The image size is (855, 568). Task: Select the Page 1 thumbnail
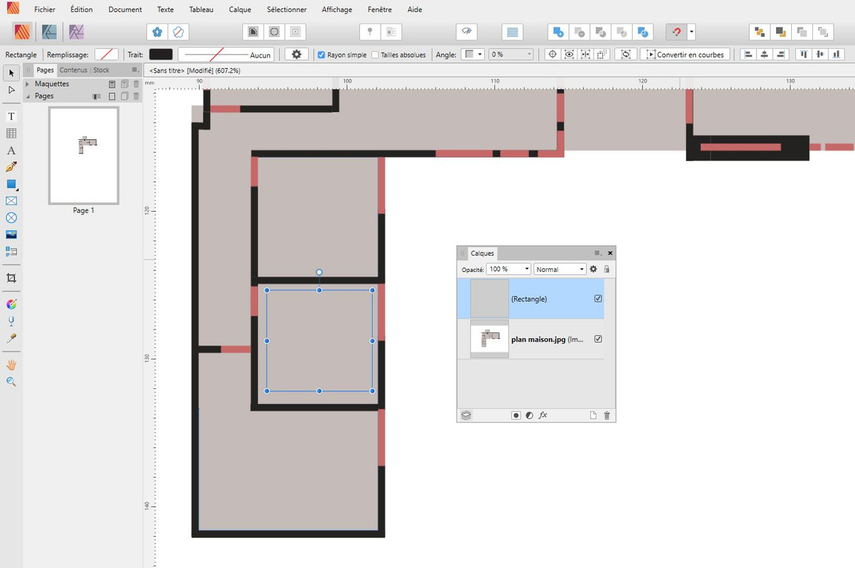pos(83,156)
